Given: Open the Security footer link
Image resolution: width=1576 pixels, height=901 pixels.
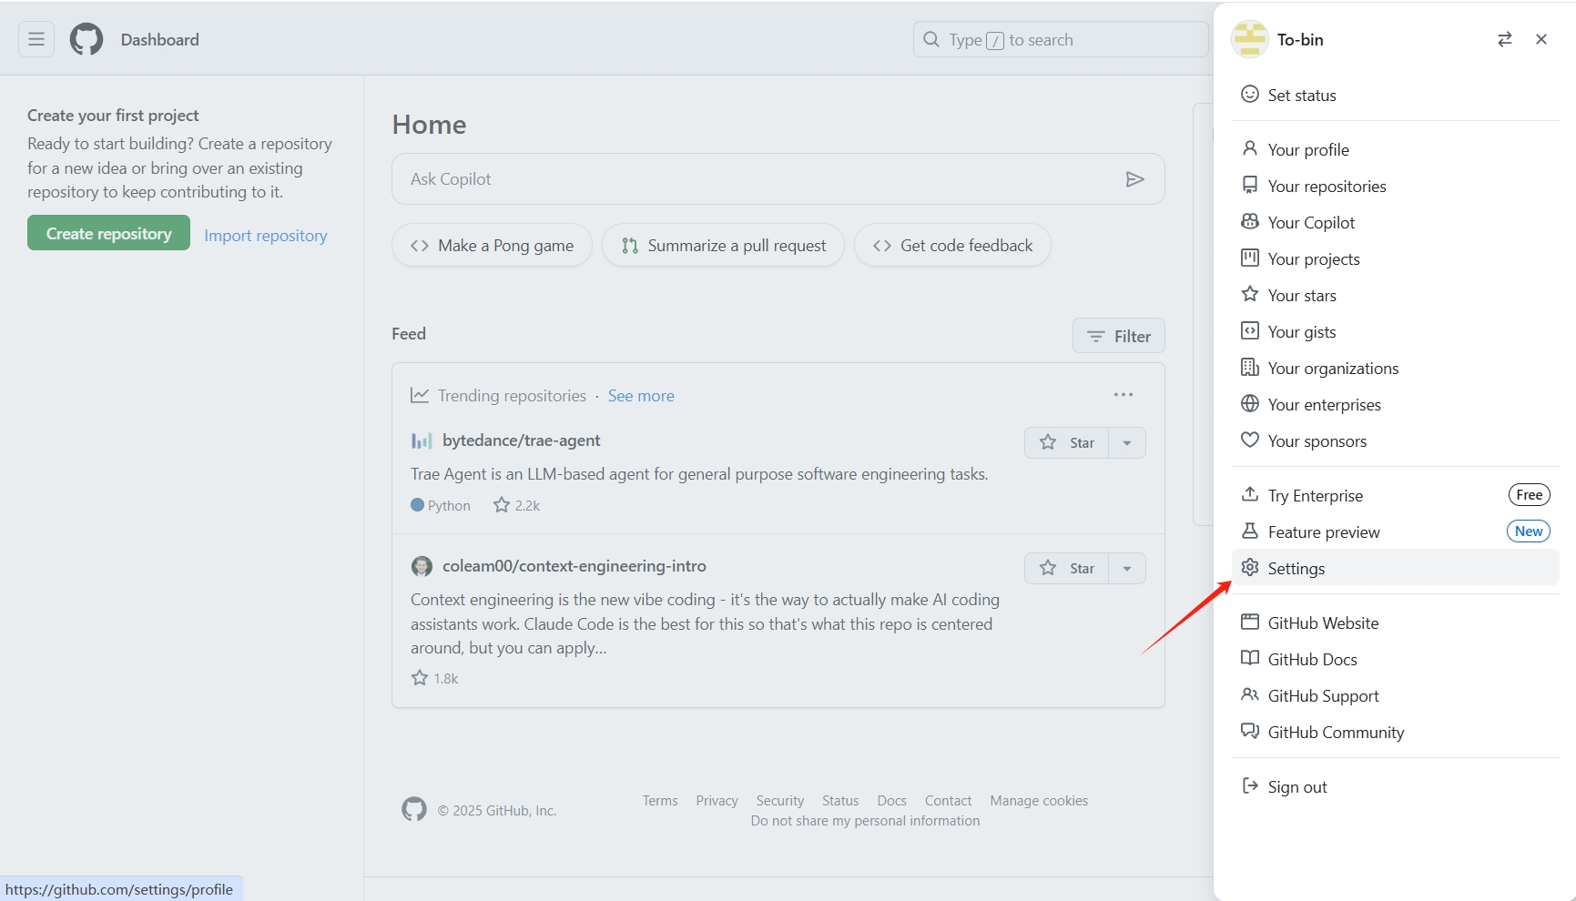Looking at the screenshot, I should [x=780, y=801].
